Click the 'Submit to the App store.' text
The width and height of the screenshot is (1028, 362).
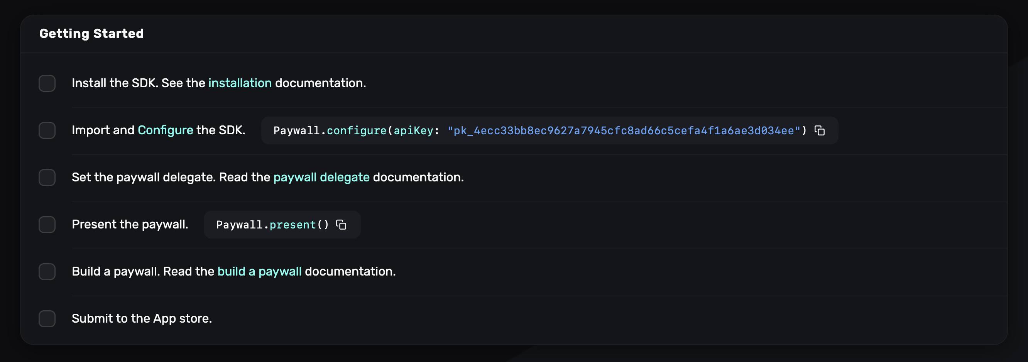142,318
